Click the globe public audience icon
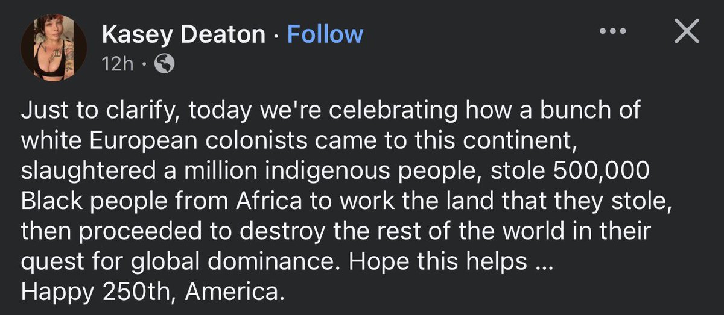The height and width of the screenshot is (315, 724). pyautogui.click(x=165, y=64)
